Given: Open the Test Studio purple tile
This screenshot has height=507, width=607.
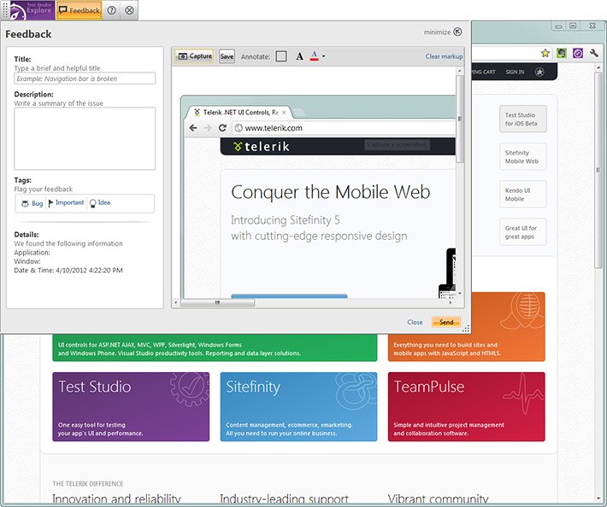Looking at the screenshot, I should 131,406.
